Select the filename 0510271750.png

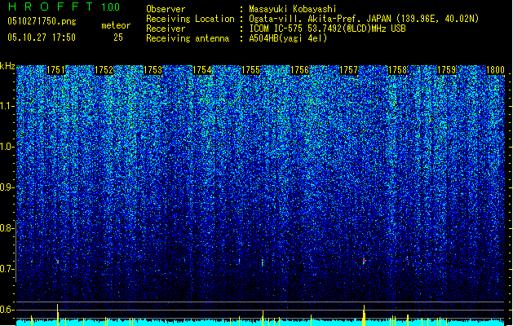point(42,21)
